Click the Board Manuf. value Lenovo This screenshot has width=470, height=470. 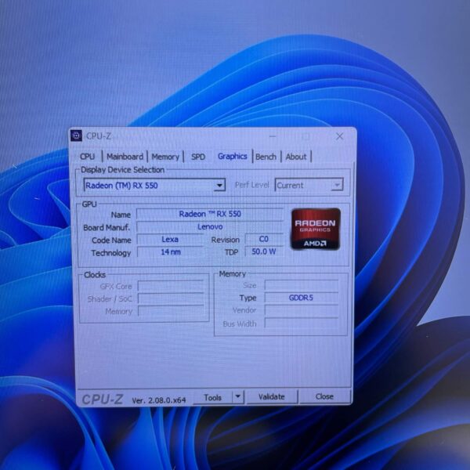click(210, 226)
